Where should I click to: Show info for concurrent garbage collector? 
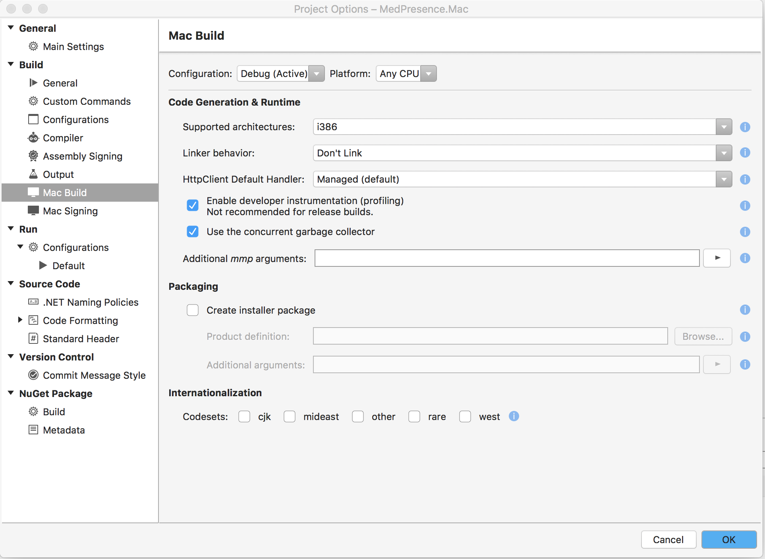(x=745, y=232)
